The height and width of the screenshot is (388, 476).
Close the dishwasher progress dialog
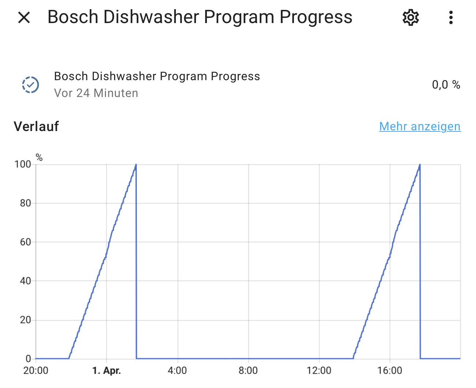[24, 17]
